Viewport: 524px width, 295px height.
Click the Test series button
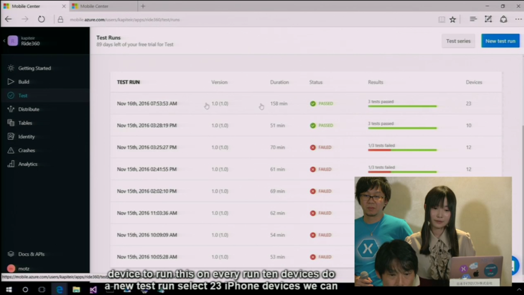(458, 41)
